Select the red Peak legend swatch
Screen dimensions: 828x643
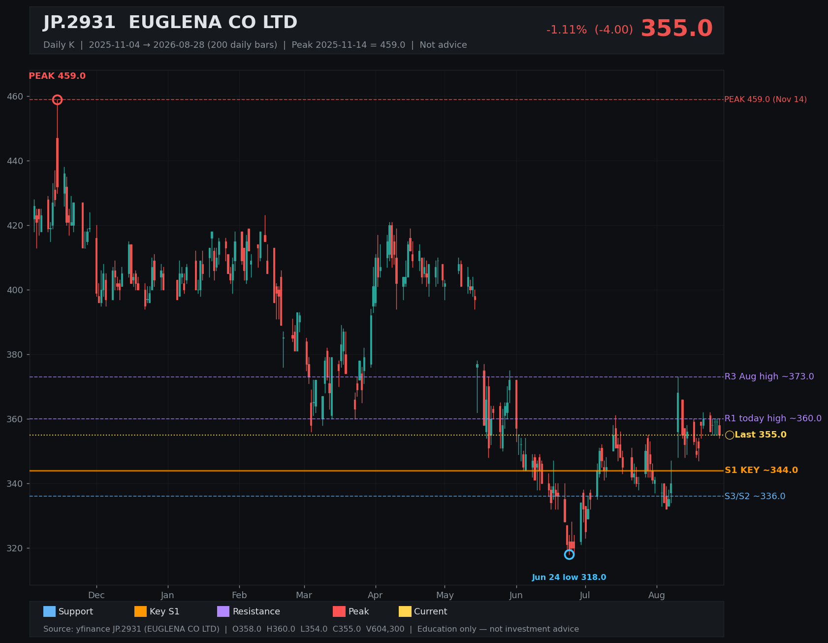coord(339,611)
